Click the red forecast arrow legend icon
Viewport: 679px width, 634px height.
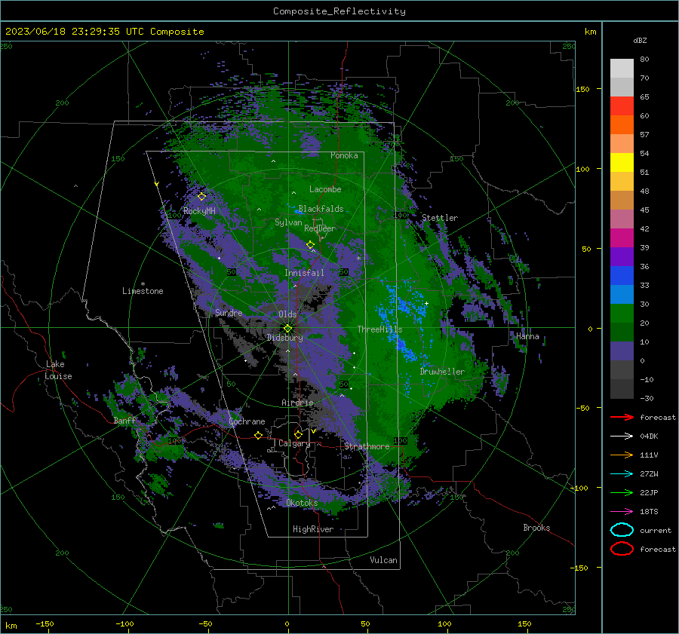pos(622,417)
